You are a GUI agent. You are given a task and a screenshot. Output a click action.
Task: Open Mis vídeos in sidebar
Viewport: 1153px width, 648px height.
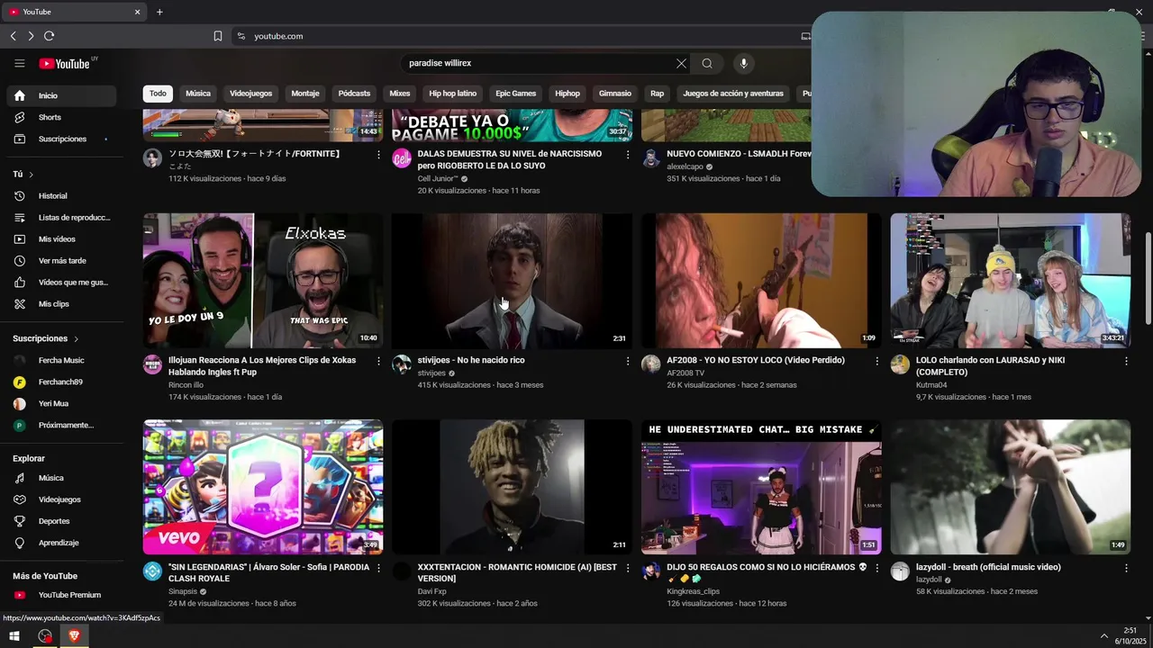tap(61, 238)
